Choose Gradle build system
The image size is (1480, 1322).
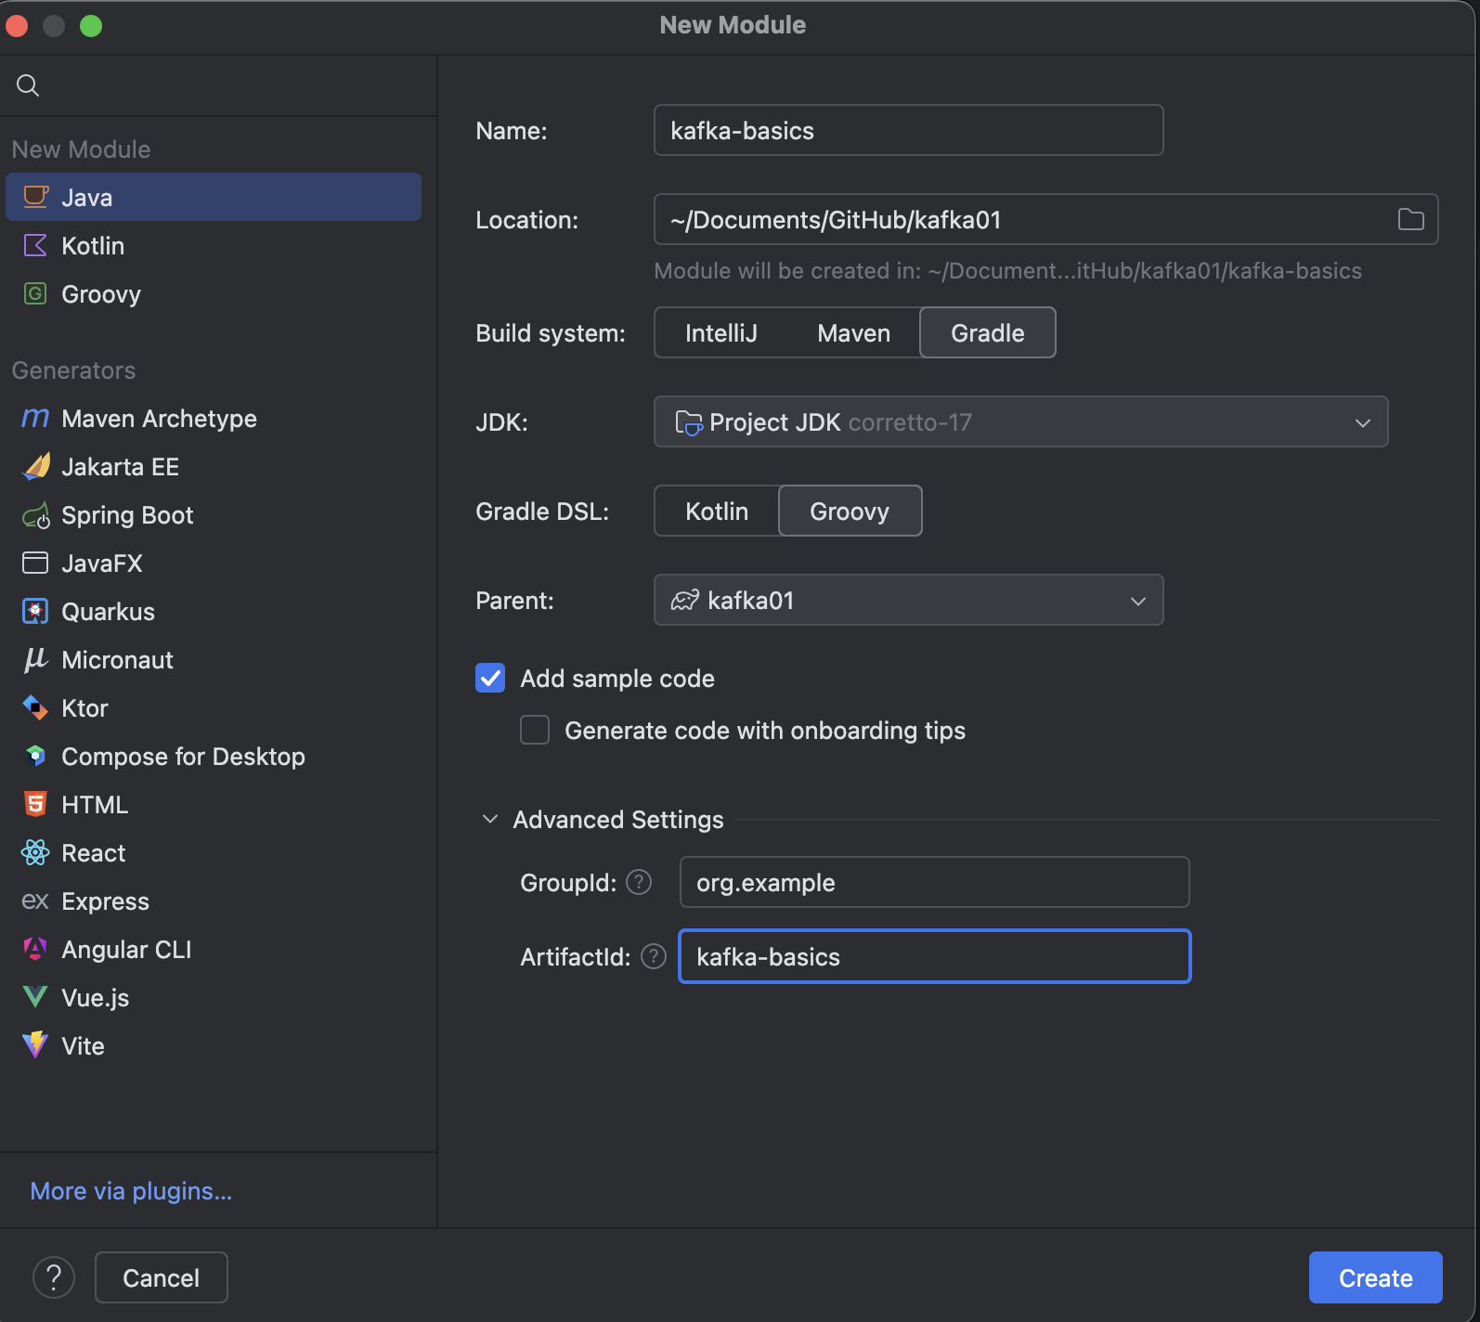[x=988, y=332]
